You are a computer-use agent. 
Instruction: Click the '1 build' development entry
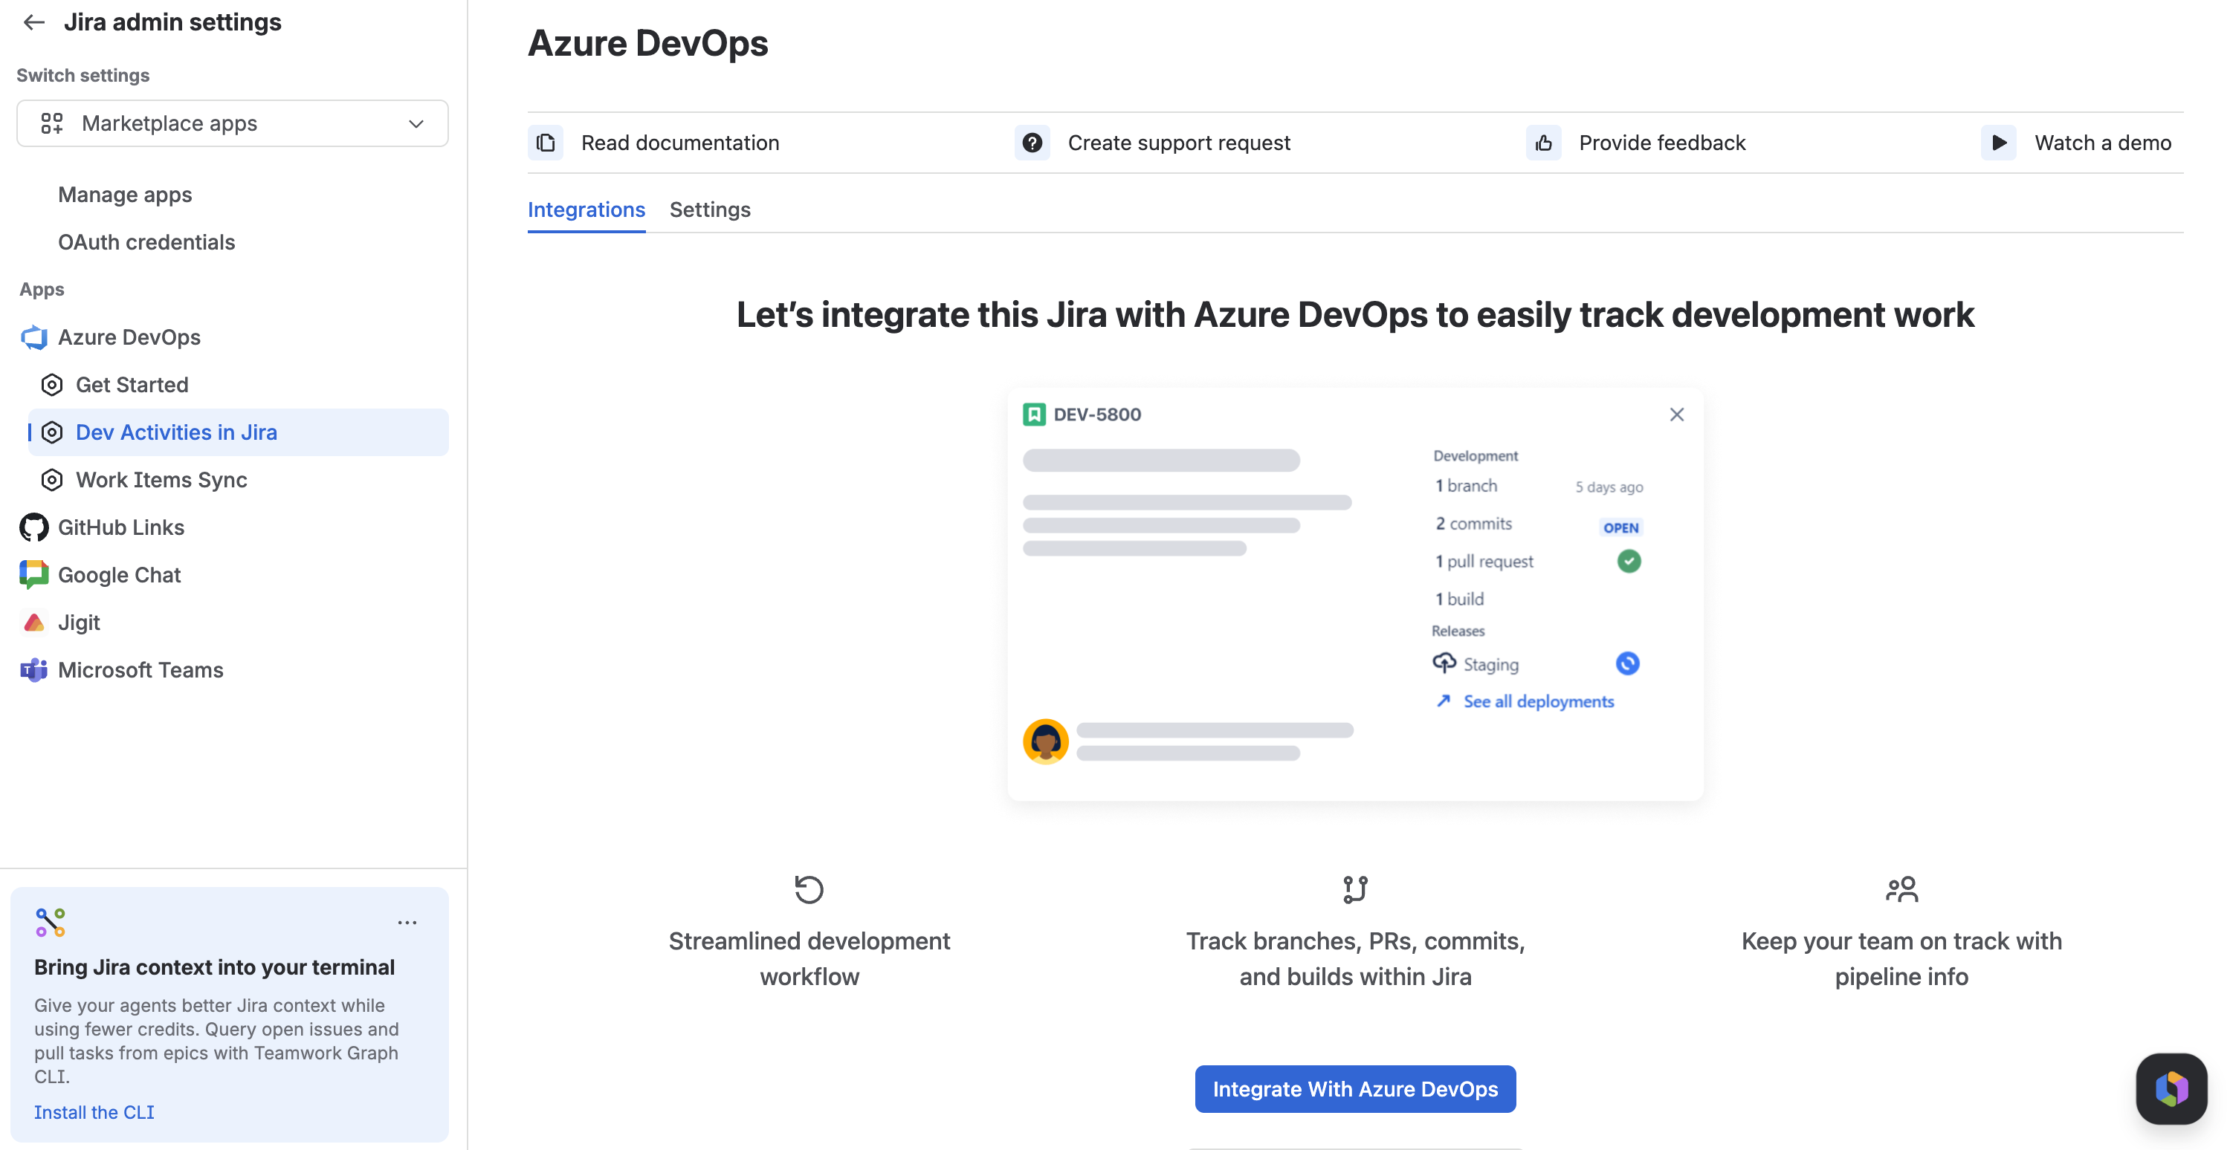1460,600
